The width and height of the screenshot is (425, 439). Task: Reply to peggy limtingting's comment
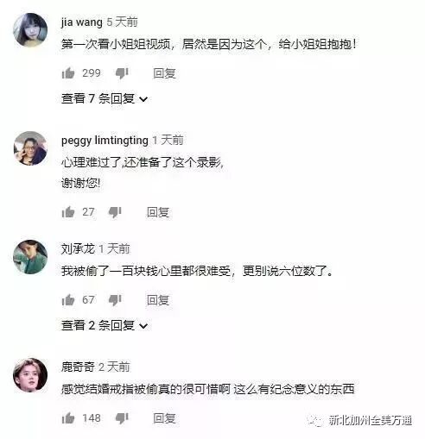point(158,212)
